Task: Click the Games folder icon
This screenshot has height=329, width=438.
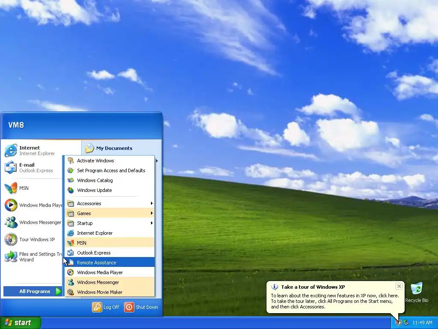Action: point(71,213)
